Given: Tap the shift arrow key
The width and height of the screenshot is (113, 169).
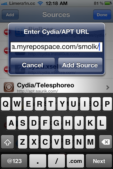Looking at the screenshot, I should pos(7,142).
